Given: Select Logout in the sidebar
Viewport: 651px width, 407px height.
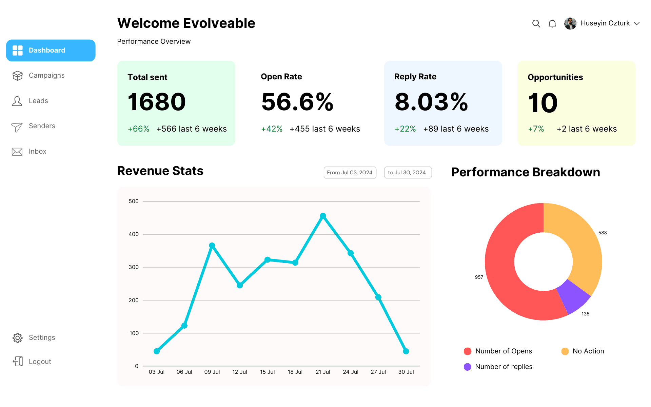Looking at the screenshot, I should point(40,362).
